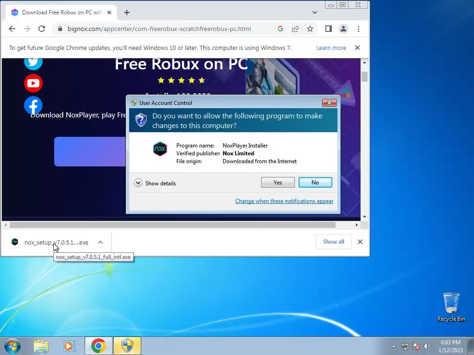
Task: Open a new Chrome tab
Action: [127, 12]
